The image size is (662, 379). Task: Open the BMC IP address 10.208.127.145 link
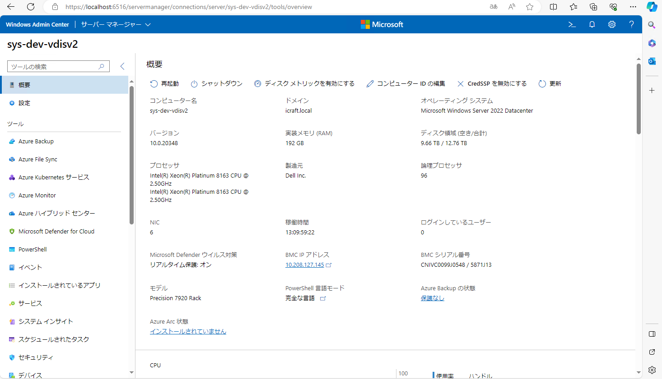click(x=305, y=265)
